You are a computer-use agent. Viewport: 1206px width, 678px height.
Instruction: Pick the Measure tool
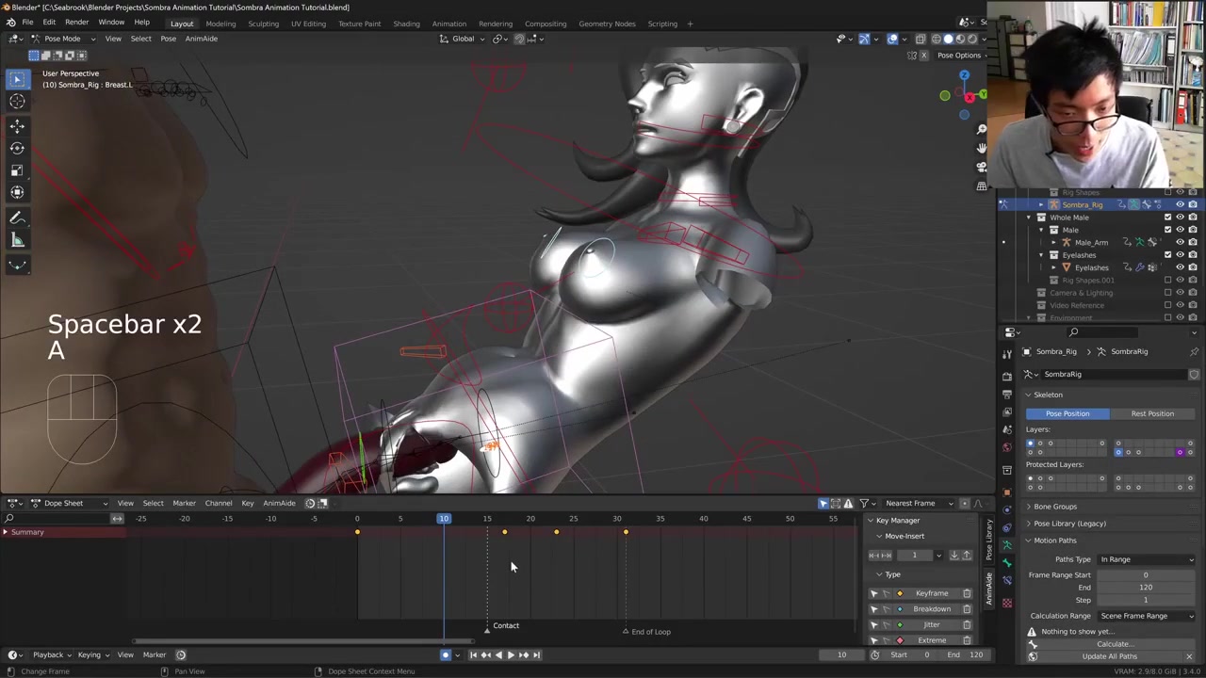(x=17, y=241)
